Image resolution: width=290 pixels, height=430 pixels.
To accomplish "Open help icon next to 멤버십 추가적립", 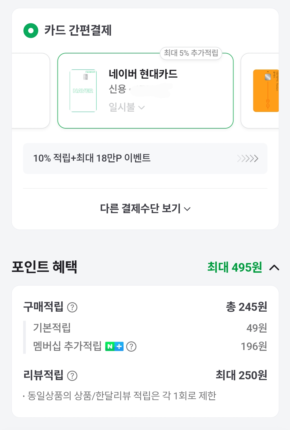I will (131, 347).
